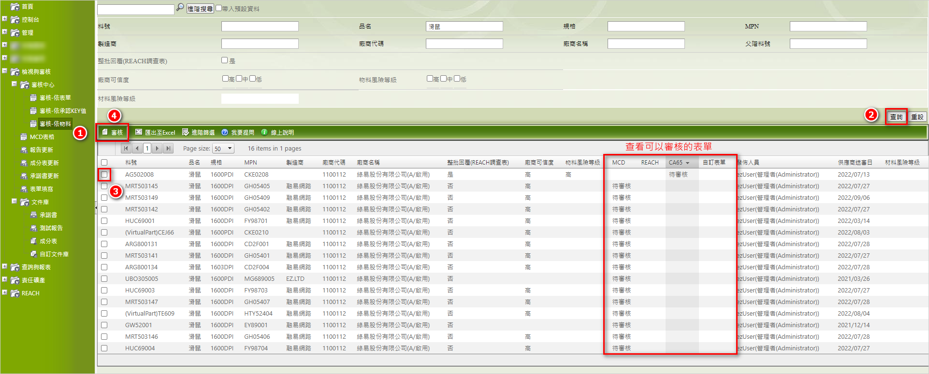Viewport: 929px width, 374px height.
Task: Open 進階篩選 advanced filter
Action: coord(198,132)
